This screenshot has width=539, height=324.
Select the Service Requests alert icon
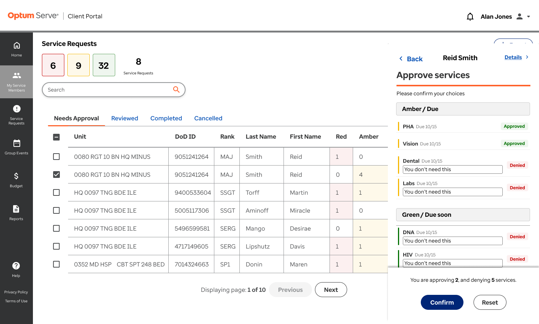pos(16,109)
